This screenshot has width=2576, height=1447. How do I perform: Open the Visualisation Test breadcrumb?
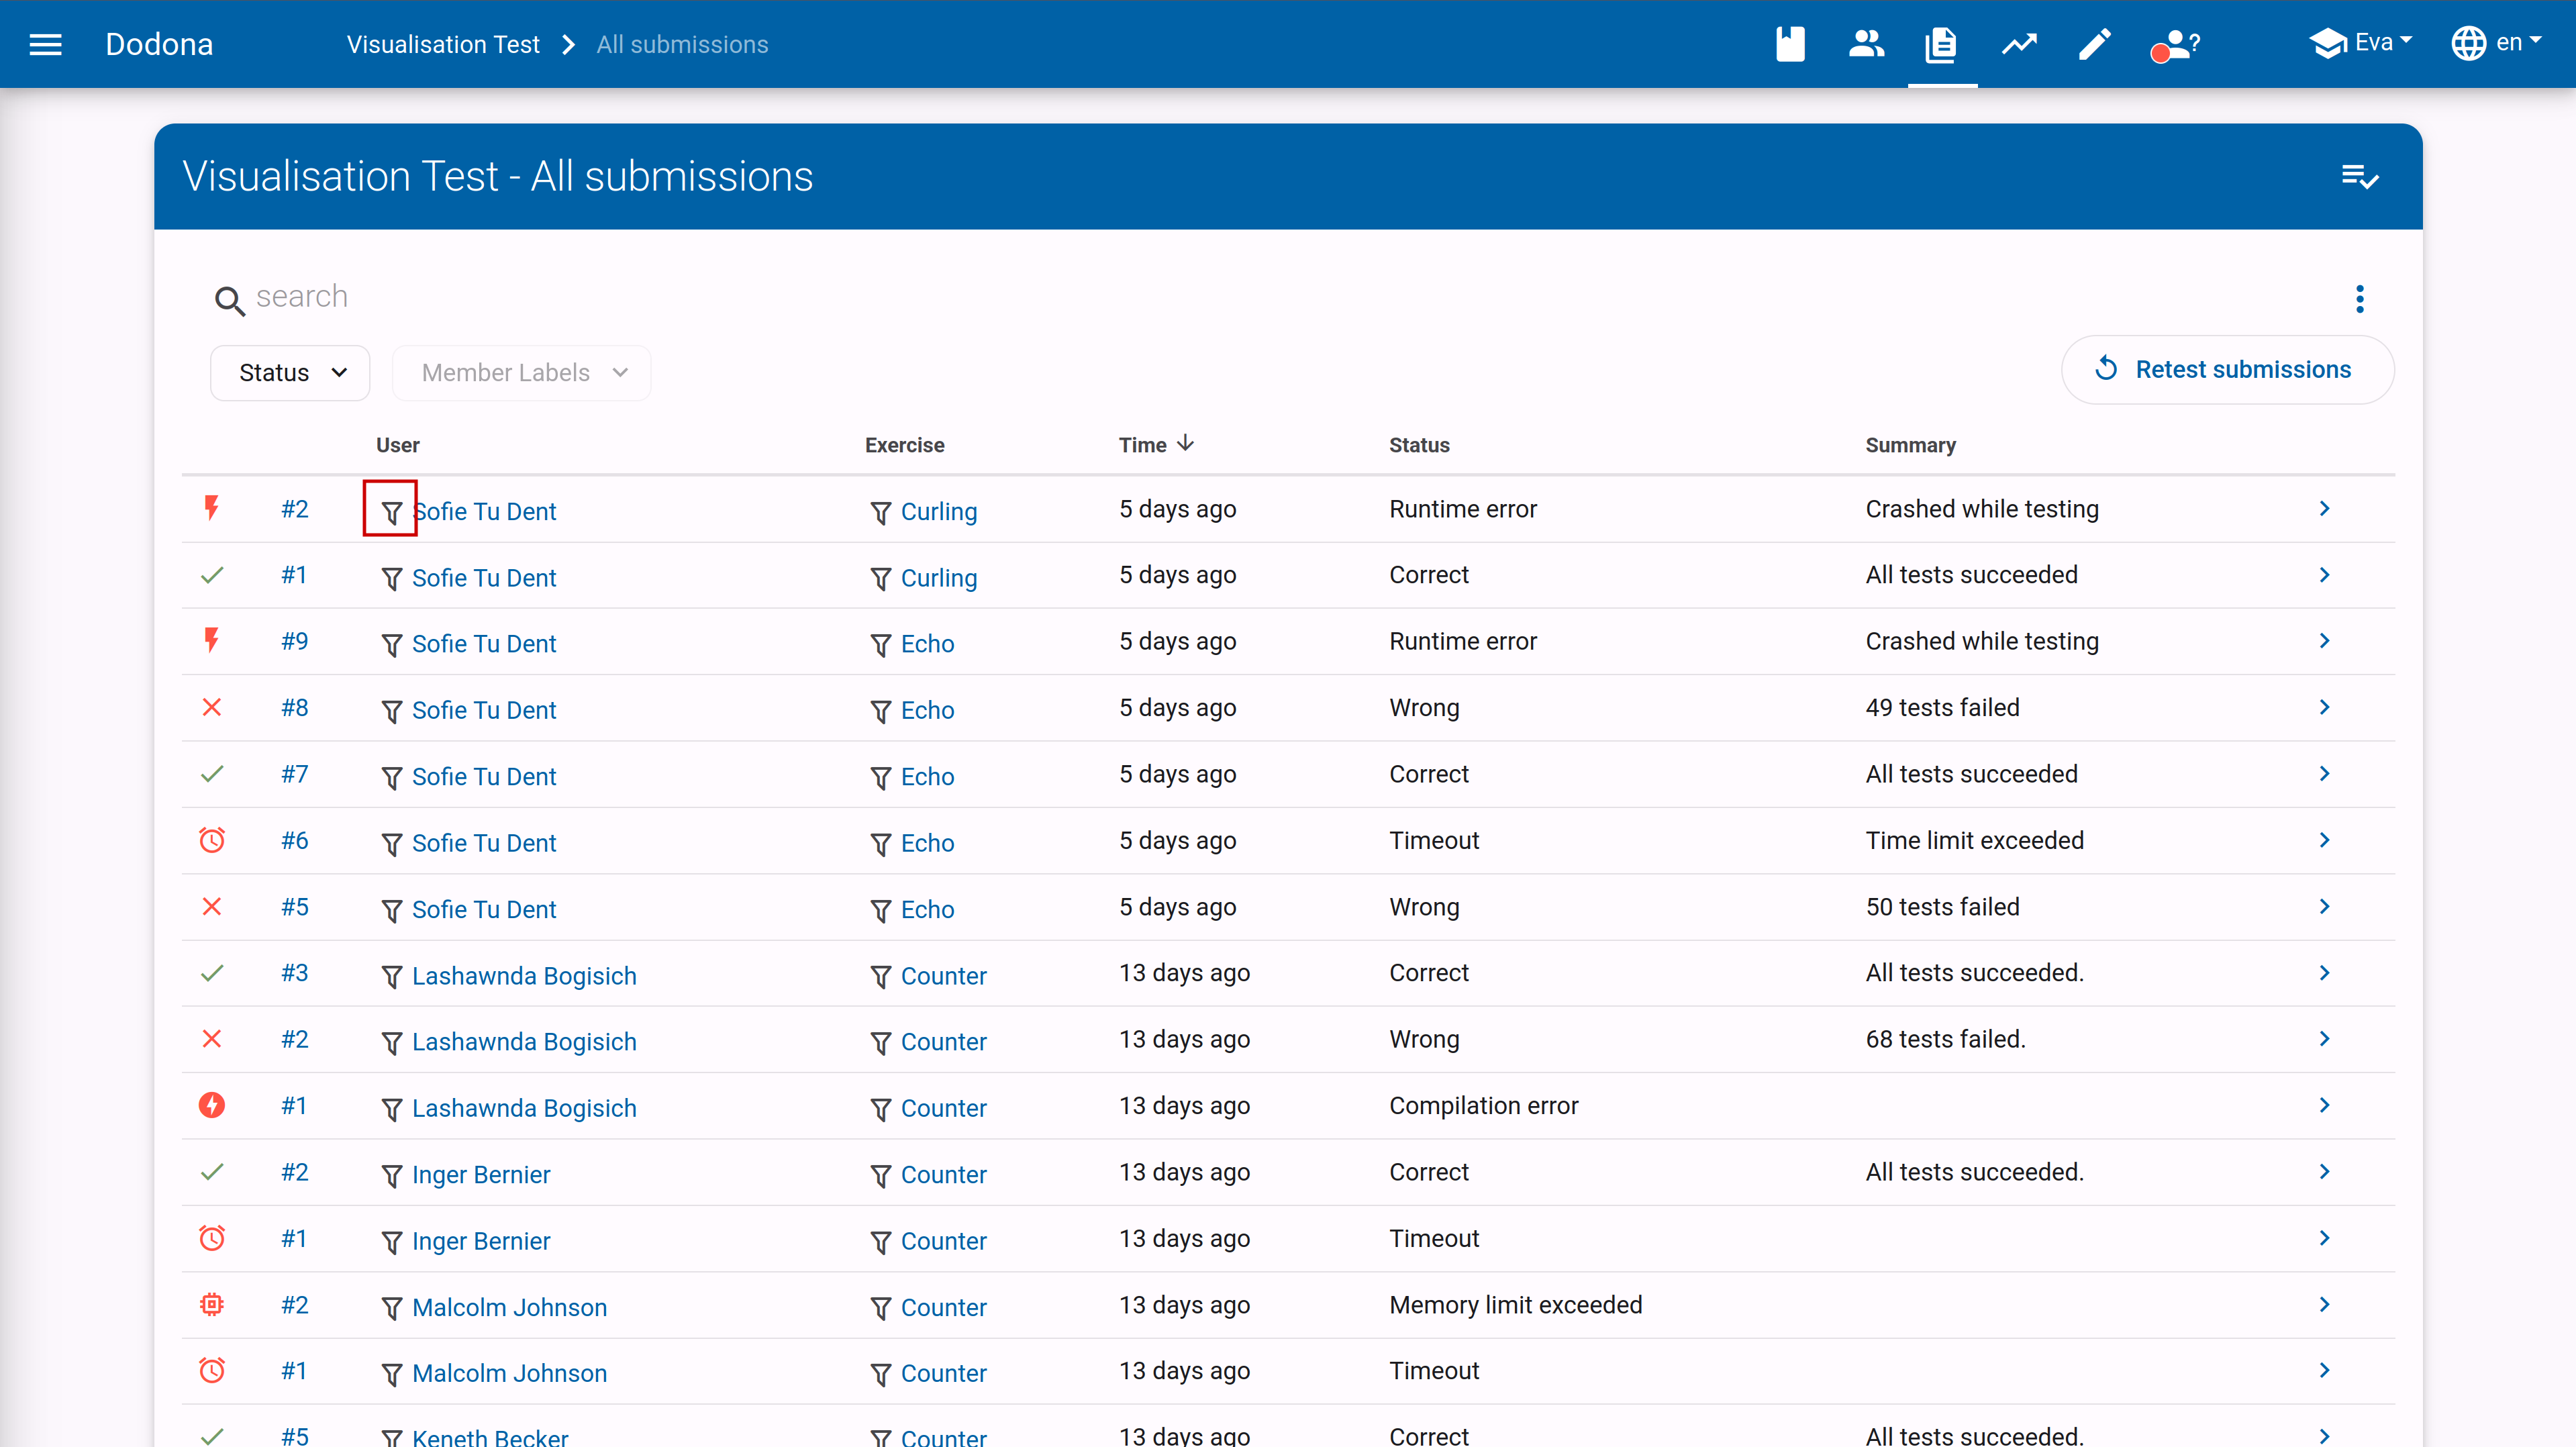[x=443, y=44]
